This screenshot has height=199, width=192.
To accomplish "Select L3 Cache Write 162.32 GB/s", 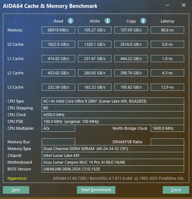I will (x=95, y=87).
